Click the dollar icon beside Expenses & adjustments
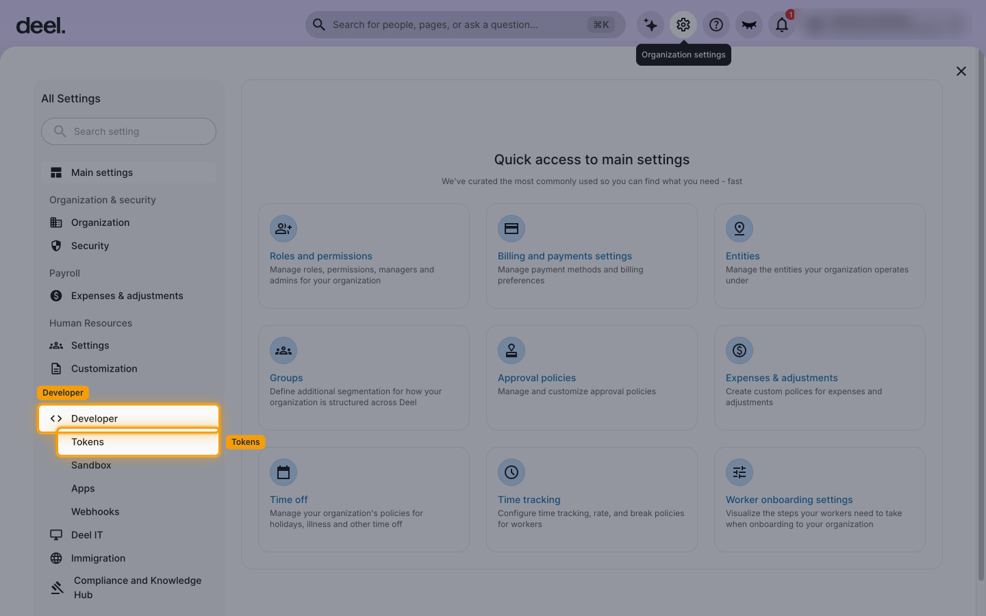 [x=56, y=296]
